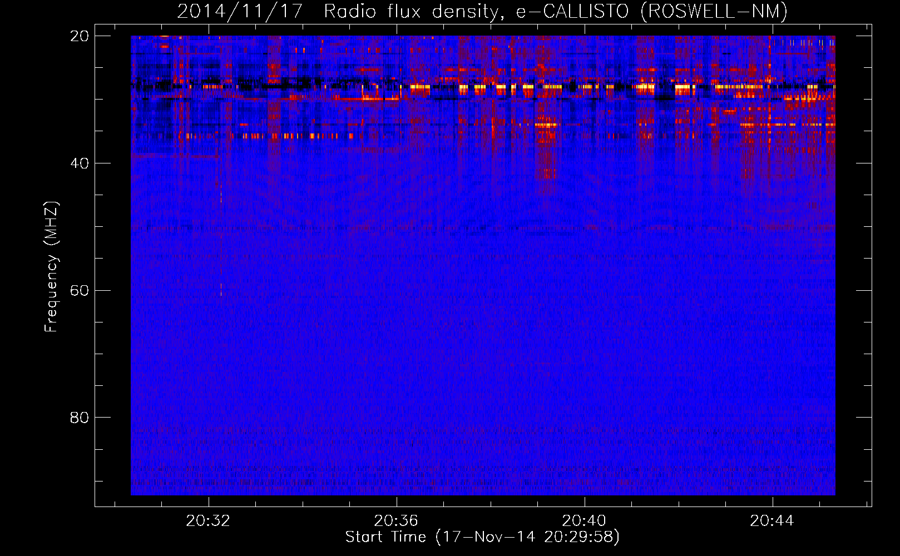
Task: Click the 20 frequency tick label
Action: (x=79, y=36)
